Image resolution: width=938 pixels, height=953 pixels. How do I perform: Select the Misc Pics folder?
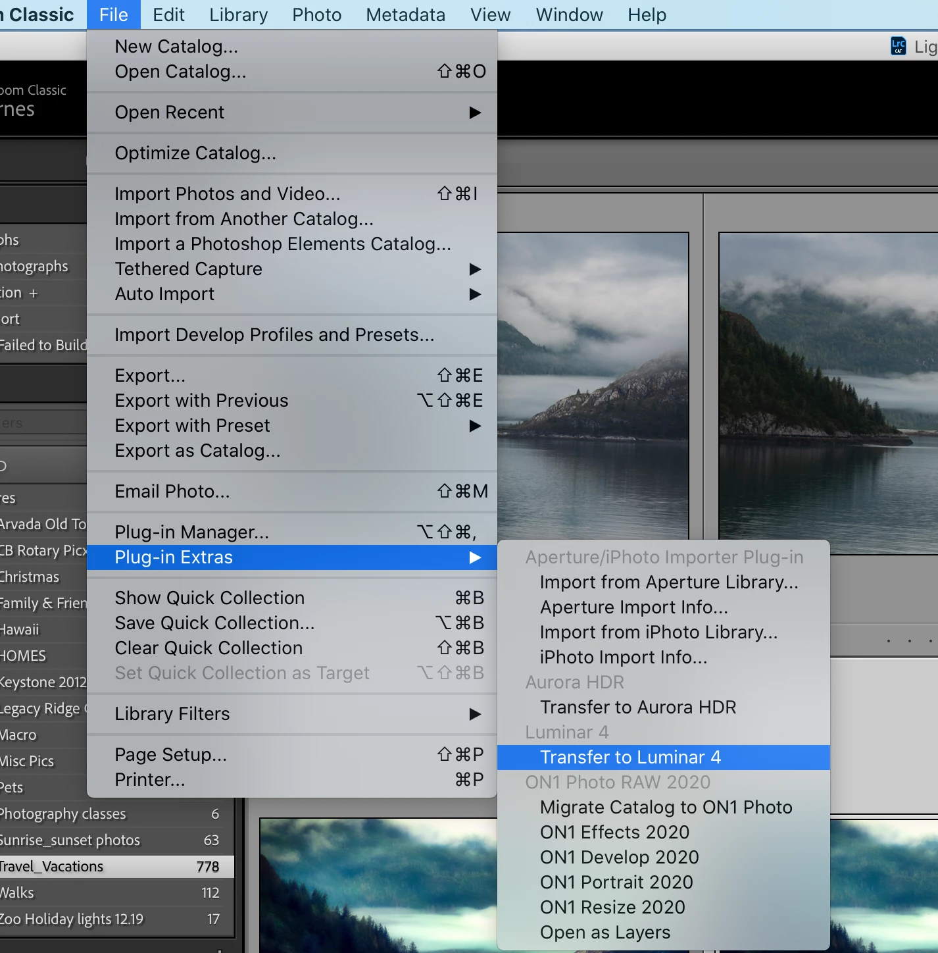43,761
